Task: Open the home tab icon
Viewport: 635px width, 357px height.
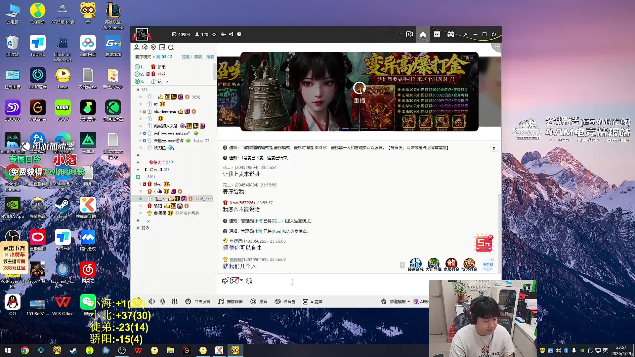Action: click(423, 34)
